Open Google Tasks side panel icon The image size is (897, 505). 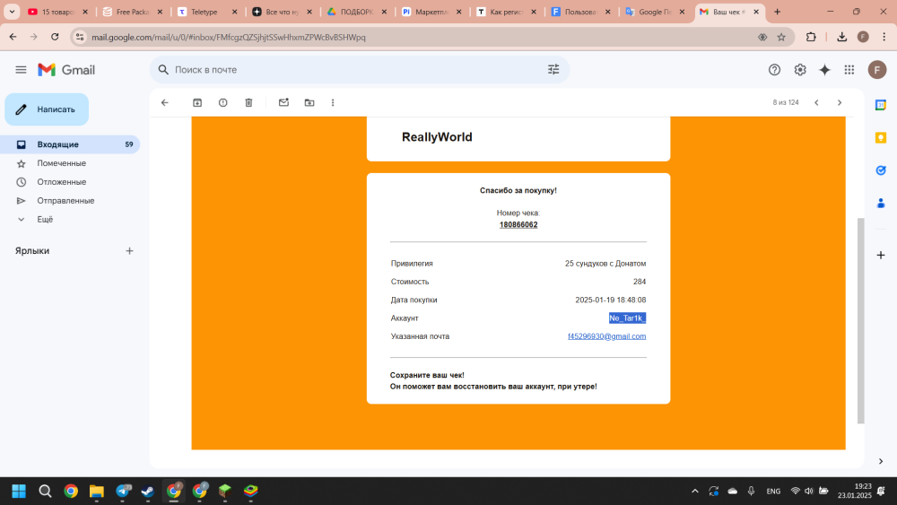point(881,170)
